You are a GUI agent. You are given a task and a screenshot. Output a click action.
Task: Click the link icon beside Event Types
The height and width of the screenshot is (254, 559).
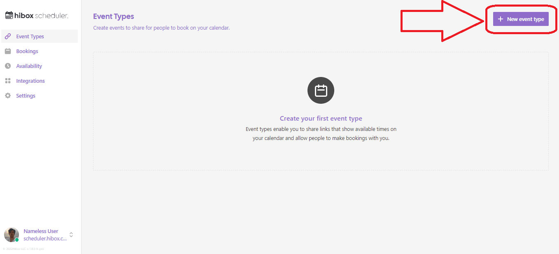click(8, 36)
